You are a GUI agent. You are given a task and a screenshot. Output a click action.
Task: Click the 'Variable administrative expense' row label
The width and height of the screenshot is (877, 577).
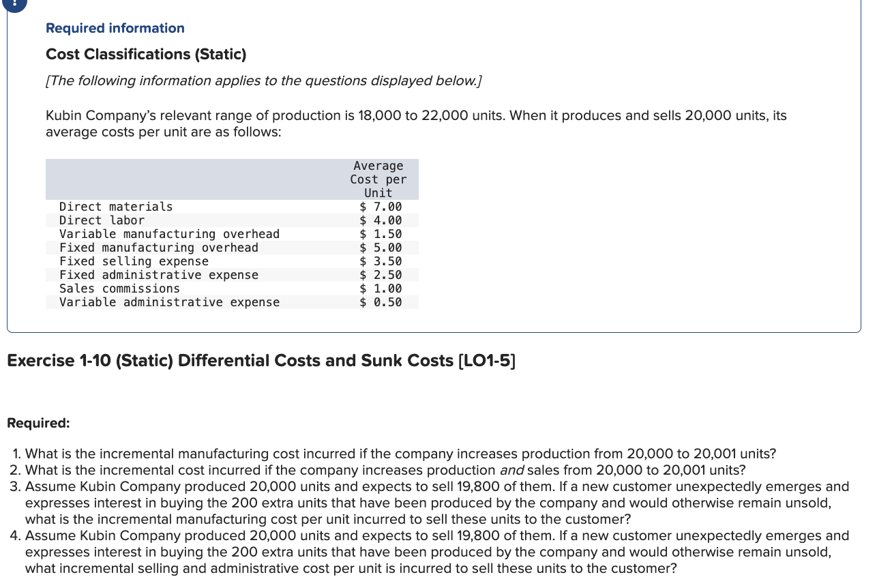tap(169, 302)
